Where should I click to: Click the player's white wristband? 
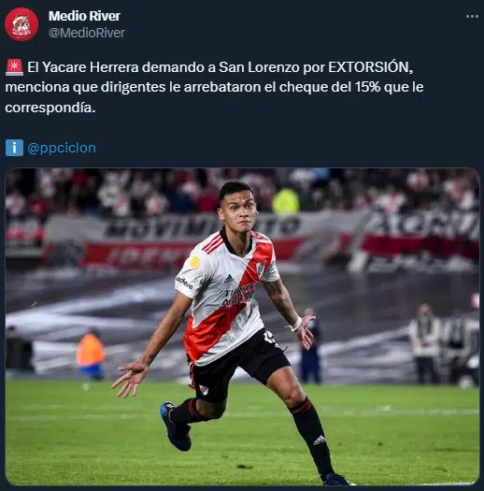tap(295, 325)
